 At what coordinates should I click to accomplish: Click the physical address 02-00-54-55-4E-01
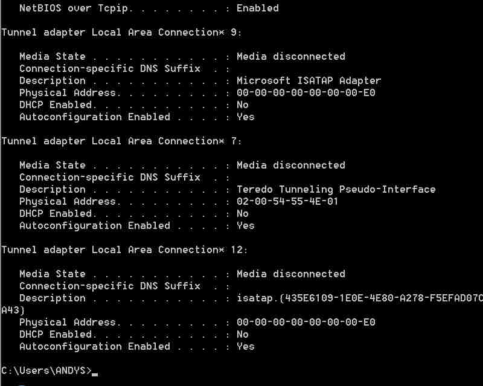point(287,202)
